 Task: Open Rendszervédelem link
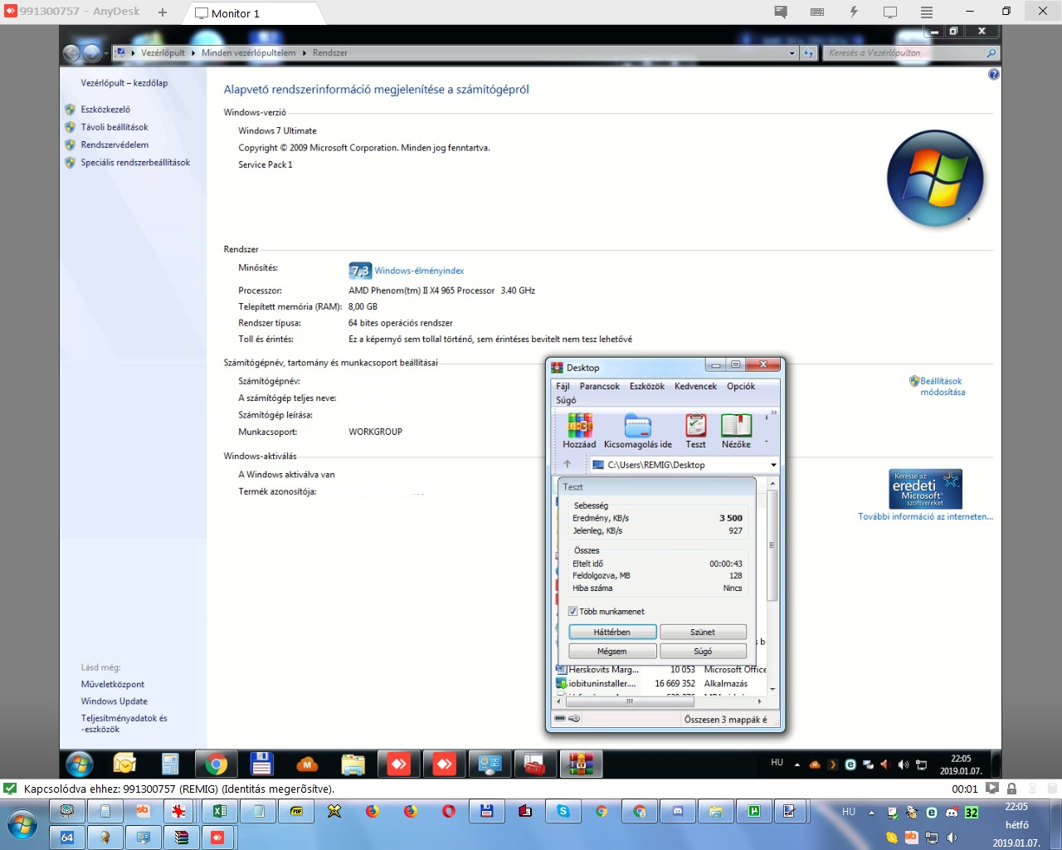114,144
